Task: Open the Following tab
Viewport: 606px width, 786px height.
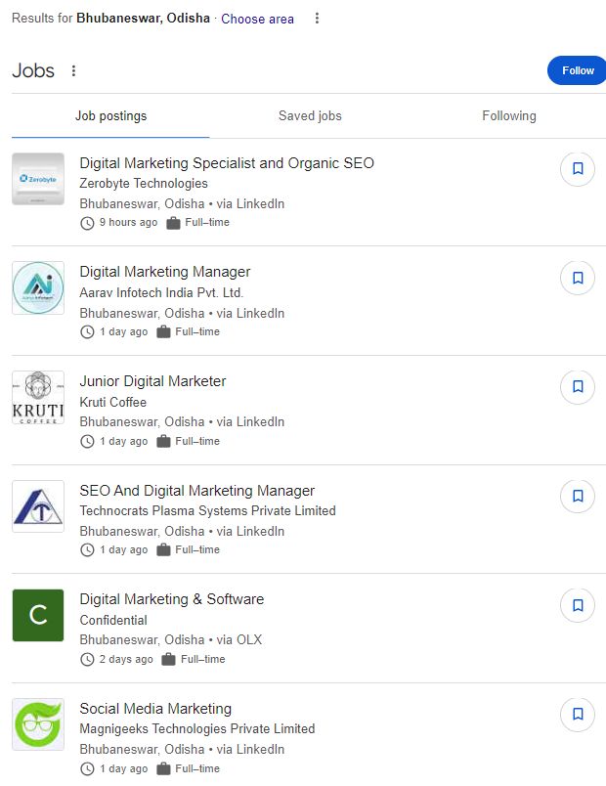Action: [508, 115]
